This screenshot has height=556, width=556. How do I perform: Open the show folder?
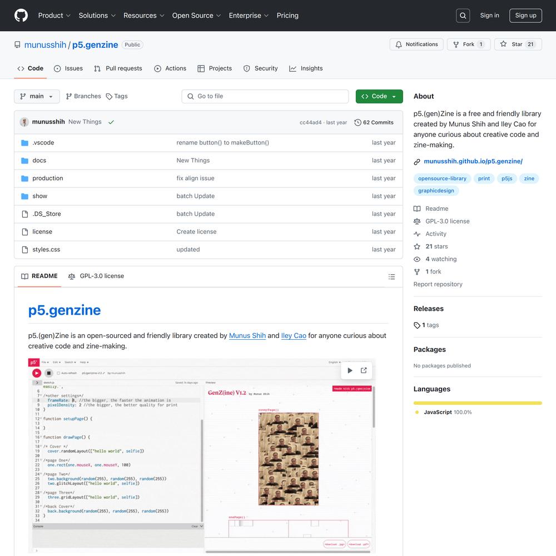click(x=39, y=196)
